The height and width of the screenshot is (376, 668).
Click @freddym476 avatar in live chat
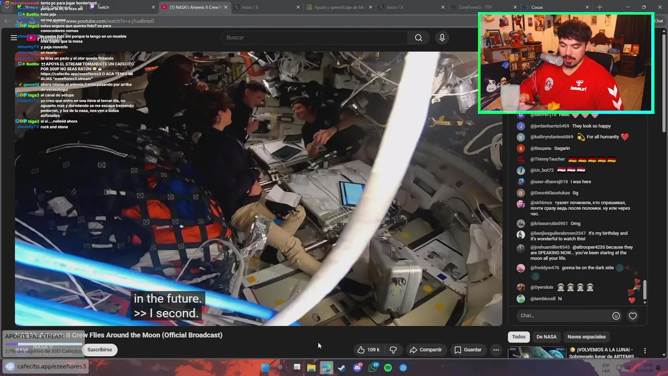pyautogui.click(x=521, y=268)
